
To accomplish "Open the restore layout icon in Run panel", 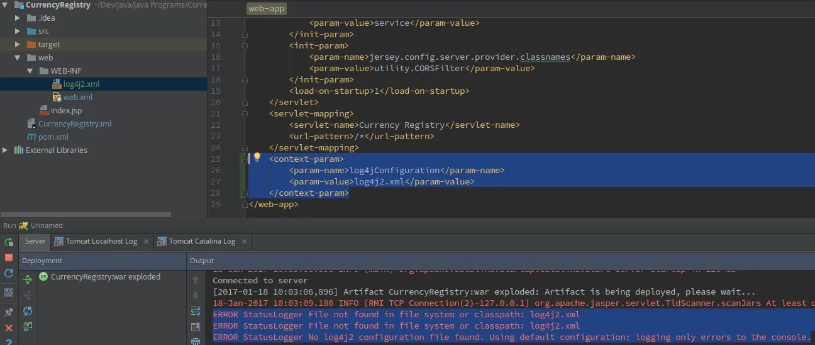I will click(9, 293).
